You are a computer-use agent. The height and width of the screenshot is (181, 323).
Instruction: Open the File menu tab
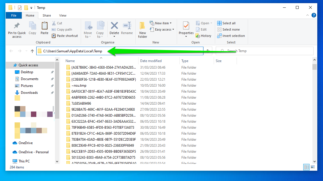click(13, 15)
